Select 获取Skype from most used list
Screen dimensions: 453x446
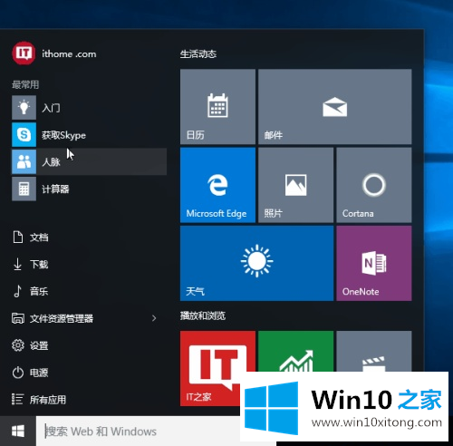coord(89,134)
